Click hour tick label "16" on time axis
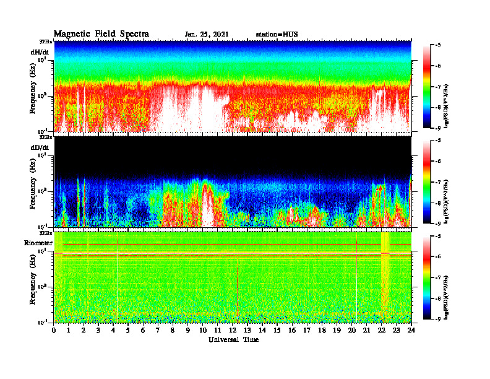The image size is (490, 379). (x=292, y=331)
